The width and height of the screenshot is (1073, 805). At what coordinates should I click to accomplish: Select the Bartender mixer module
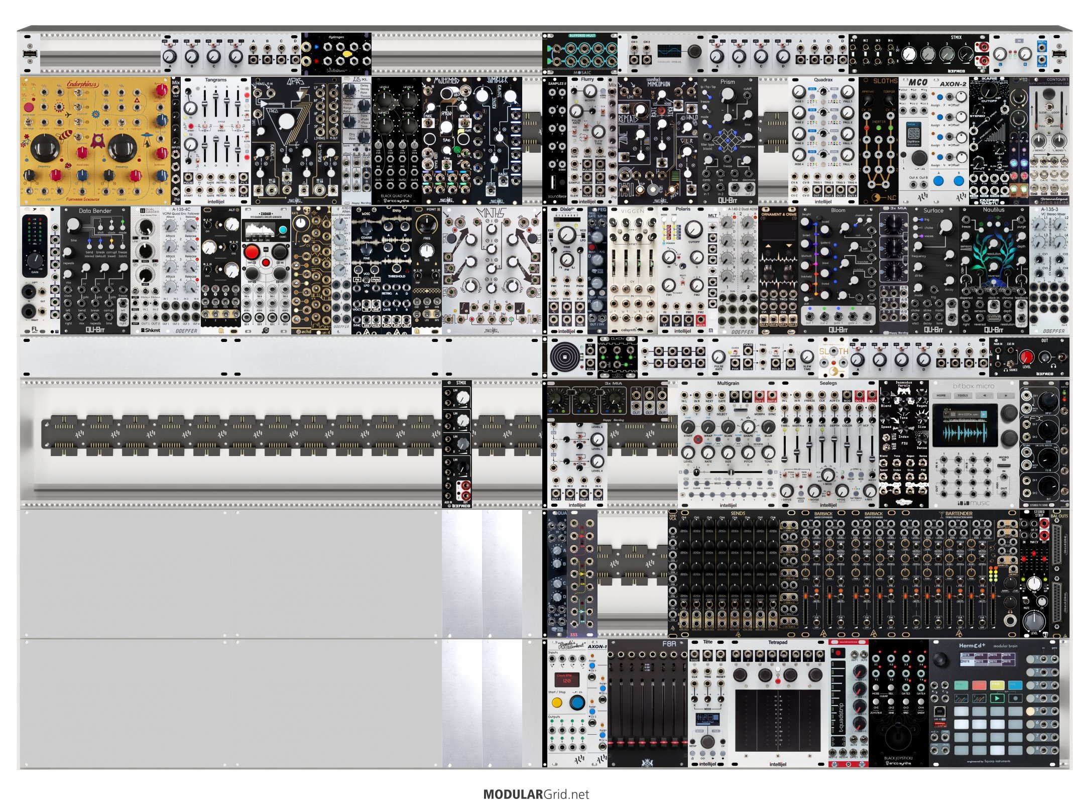point(959,573)
